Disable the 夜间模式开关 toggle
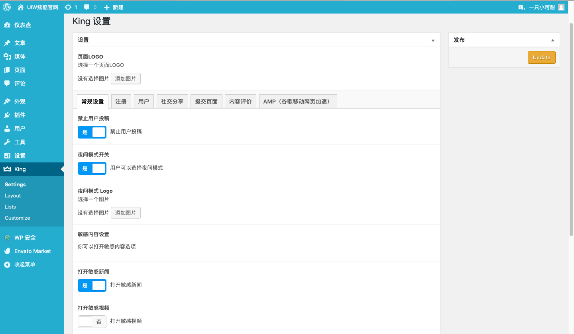Image resolution: width=574 pixels, height=334 pixels. [x=92, y=168]
